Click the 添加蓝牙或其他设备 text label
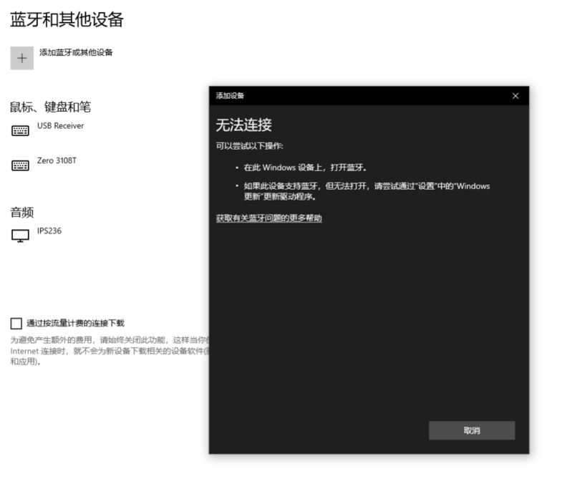 pos(75,52)
